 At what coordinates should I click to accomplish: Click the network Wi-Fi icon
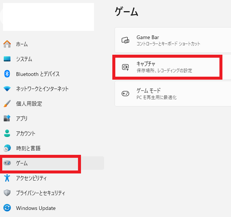[x=7, y=89]
